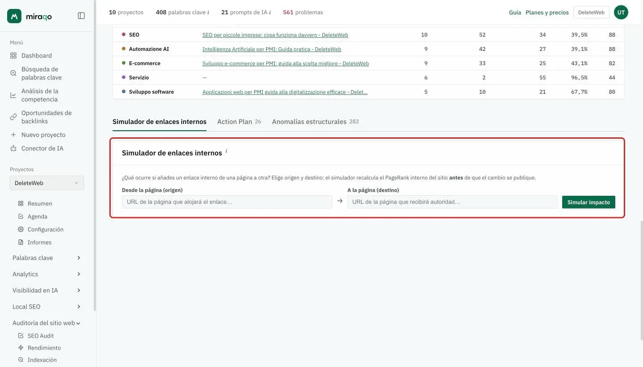Open the Sviluppo e-commerce per PMI link
The width and height of the screenshot is (643, 367).
click(x=285, y=63)
